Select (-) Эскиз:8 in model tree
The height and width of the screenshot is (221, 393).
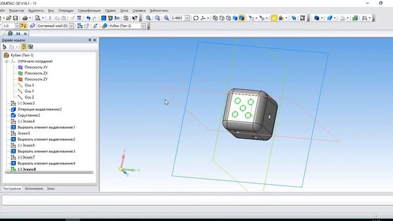27,169
